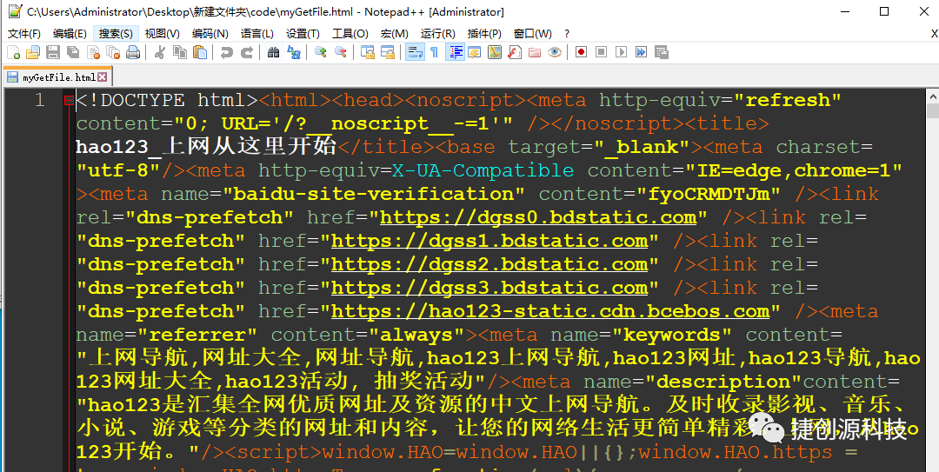Toggle Word Wrap in the toolbar

coord(415,52)
